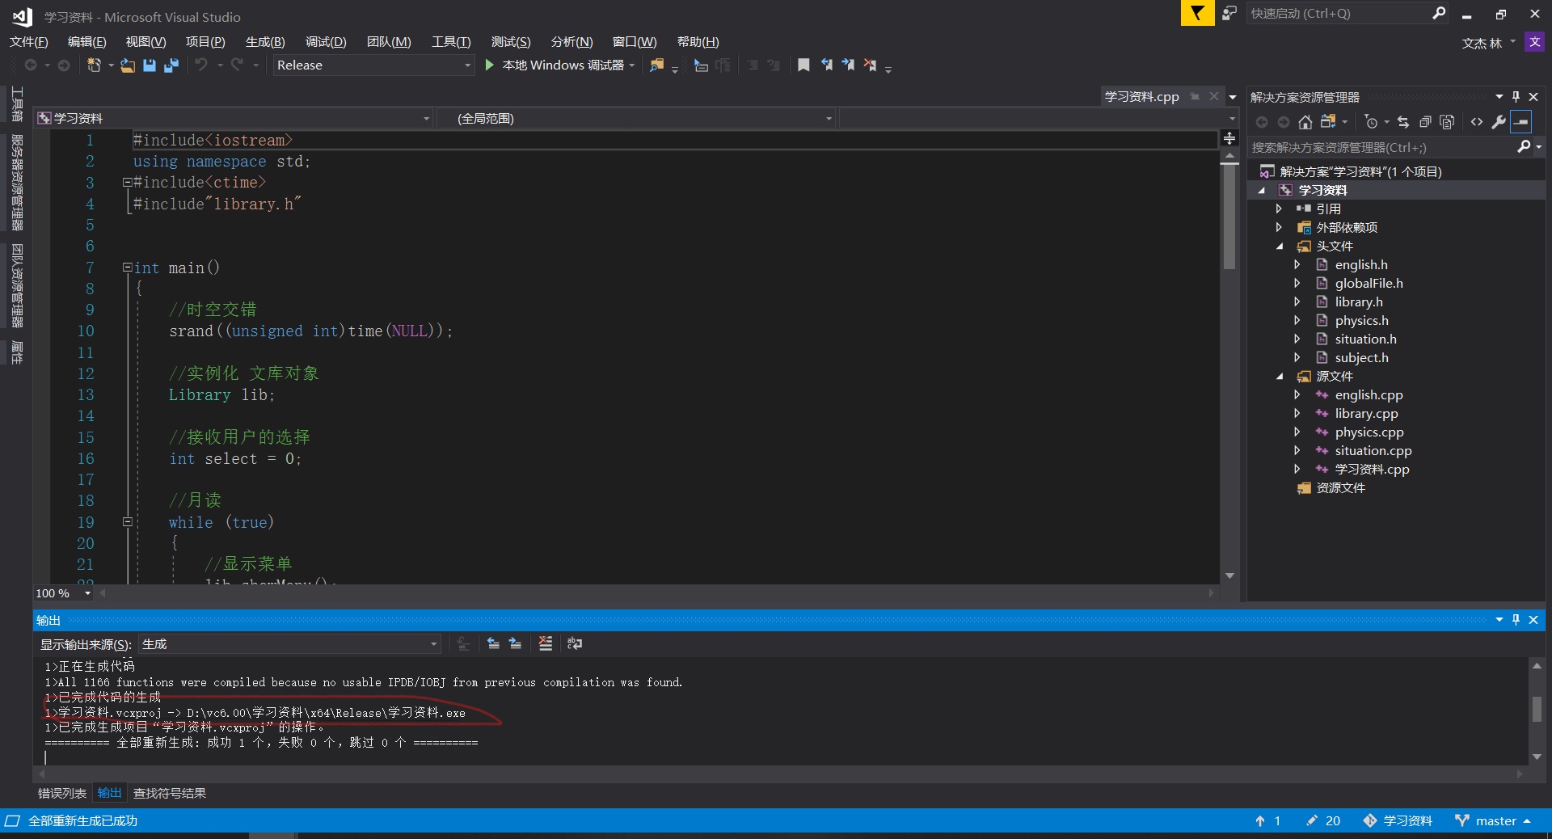1552x839 pixels.
Task: Clear all text in the output window
Action: pos(545,644)
